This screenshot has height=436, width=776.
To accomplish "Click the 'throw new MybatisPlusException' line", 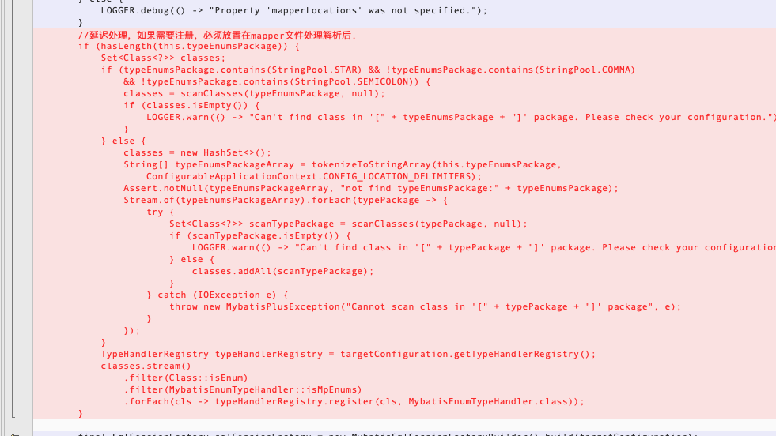I will [x=425, y=307].
